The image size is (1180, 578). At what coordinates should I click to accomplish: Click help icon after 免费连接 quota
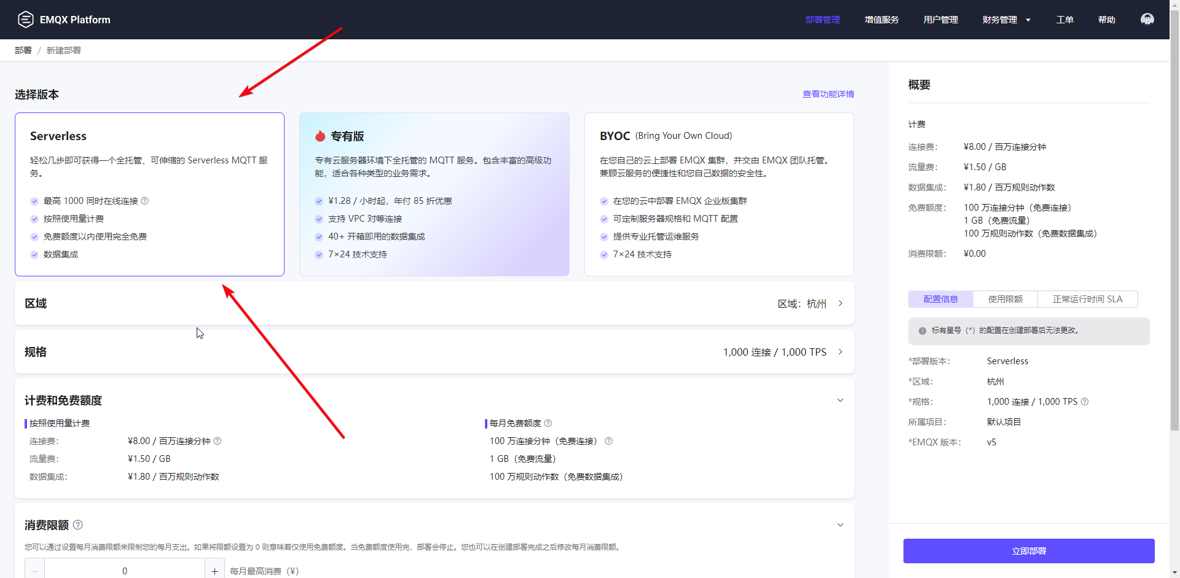pyautogui.click(x=608, y=441)
